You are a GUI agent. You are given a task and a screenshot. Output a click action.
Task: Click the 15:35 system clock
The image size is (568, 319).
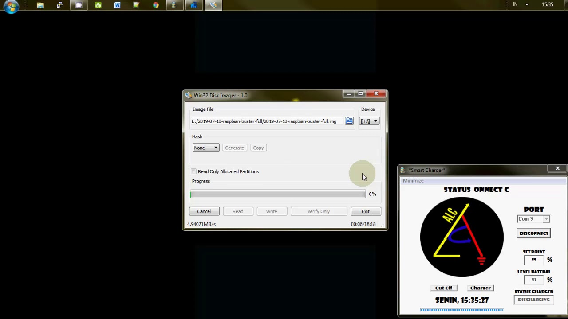pos(548,4)
